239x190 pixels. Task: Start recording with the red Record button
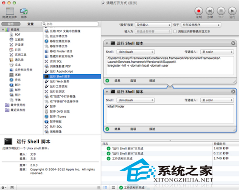click(199, 11)
